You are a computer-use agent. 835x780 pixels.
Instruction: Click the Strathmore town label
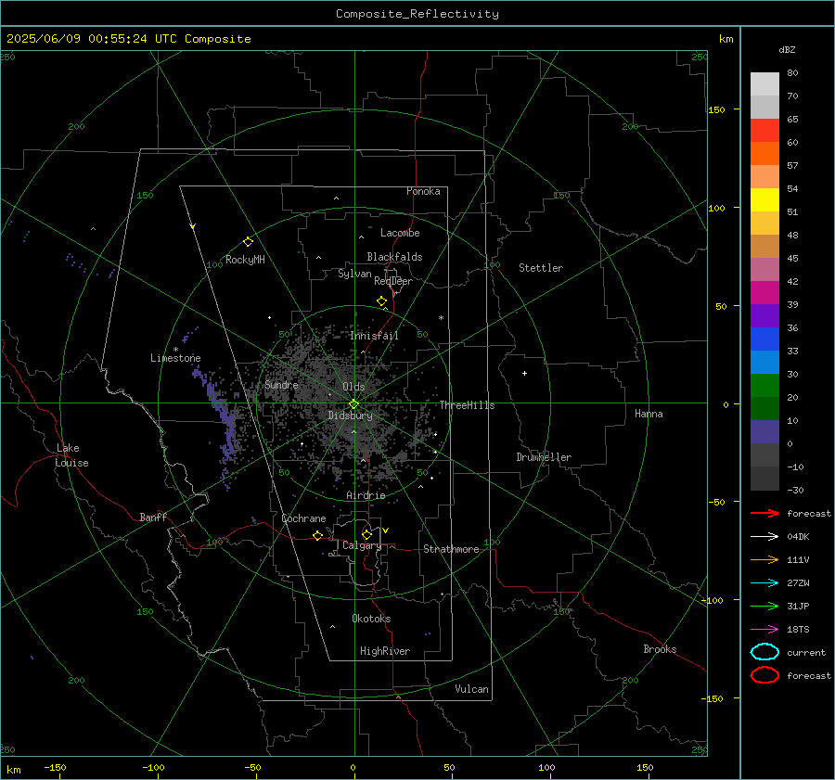[451, 549]
